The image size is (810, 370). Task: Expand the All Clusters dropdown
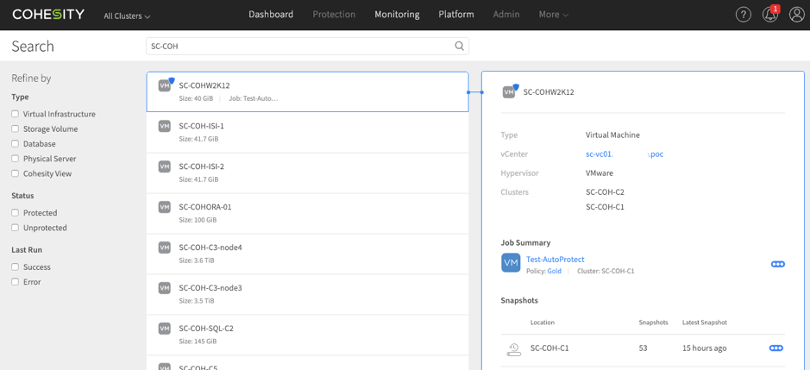click(x=127, y=16)
